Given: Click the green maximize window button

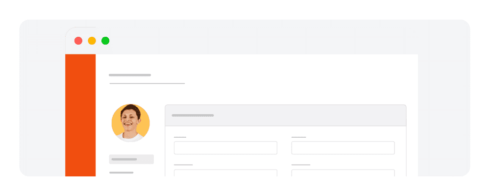Looking at the screenshot, I should [105, 41].
